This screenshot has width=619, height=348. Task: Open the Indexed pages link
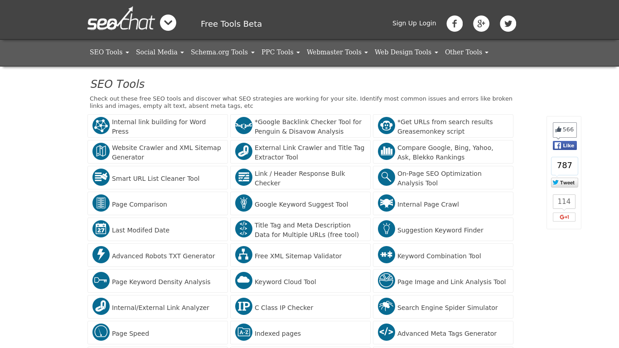pyautogui.click(x=278, y=333)
